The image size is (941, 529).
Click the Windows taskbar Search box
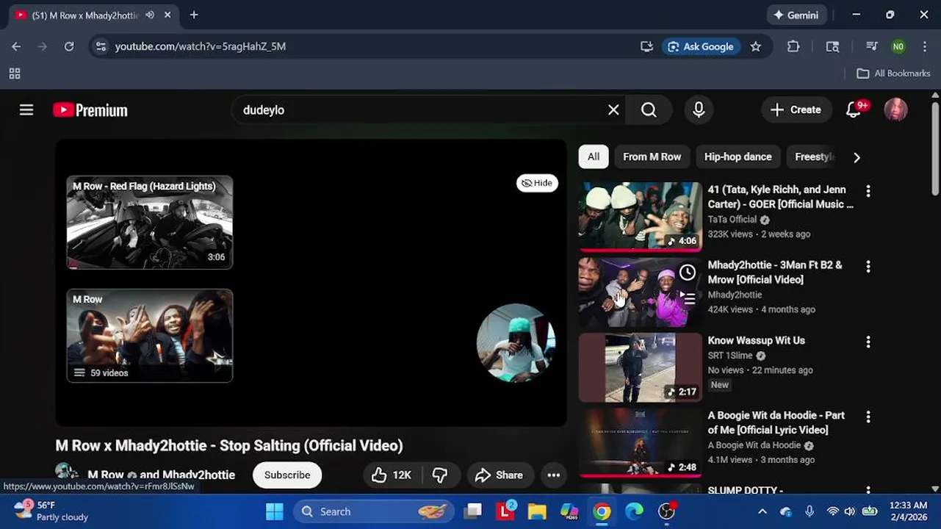pos(374,511)
